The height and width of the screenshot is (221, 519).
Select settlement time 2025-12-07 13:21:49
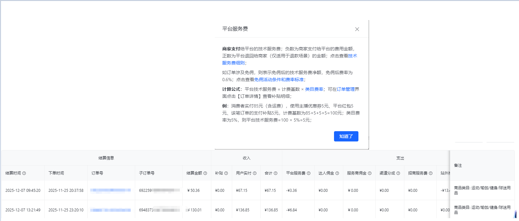[23, 210]
